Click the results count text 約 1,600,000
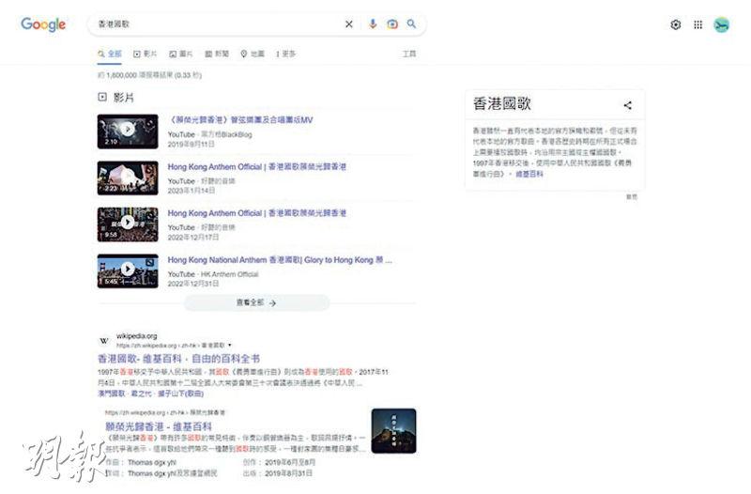 point(149,75)
